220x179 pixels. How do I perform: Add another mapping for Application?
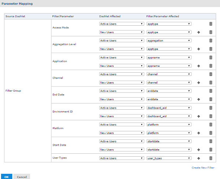point(198,66)
